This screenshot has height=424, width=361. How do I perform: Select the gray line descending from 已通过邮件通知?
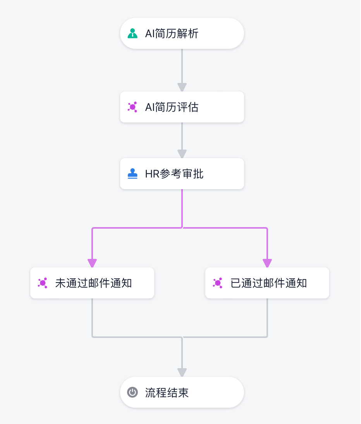click(267, 317)
